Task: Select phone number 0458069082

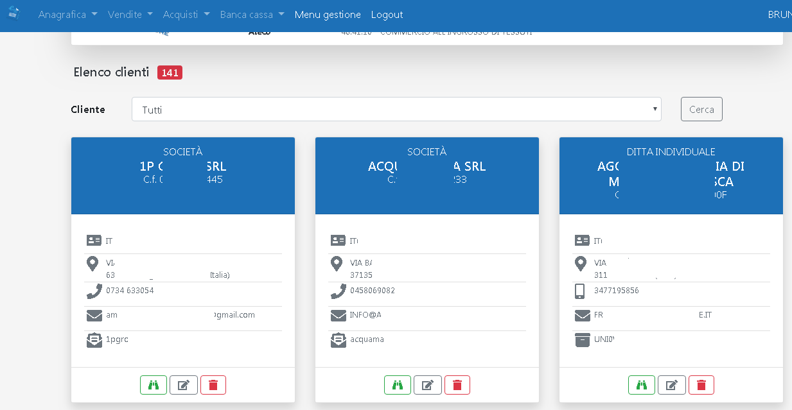Action: tap(373, 291)
